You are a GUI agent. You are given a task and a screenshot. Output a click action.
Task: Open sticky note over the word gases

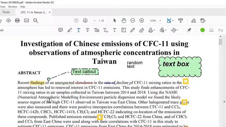184,102
